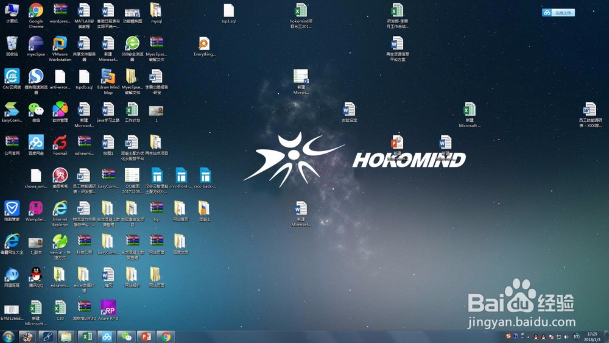Click the tray circle gauge reading 37

click(576, 336)
